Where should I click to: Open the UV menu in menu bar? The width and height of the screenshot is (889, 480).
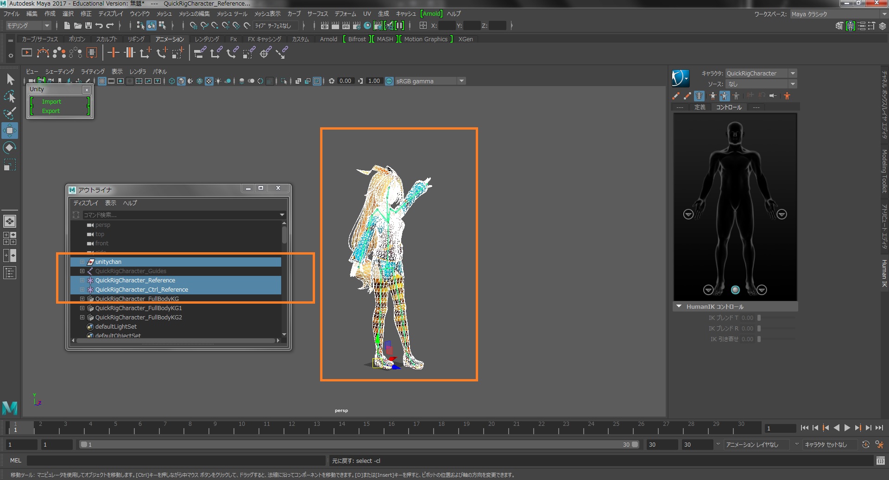[367, 14]
